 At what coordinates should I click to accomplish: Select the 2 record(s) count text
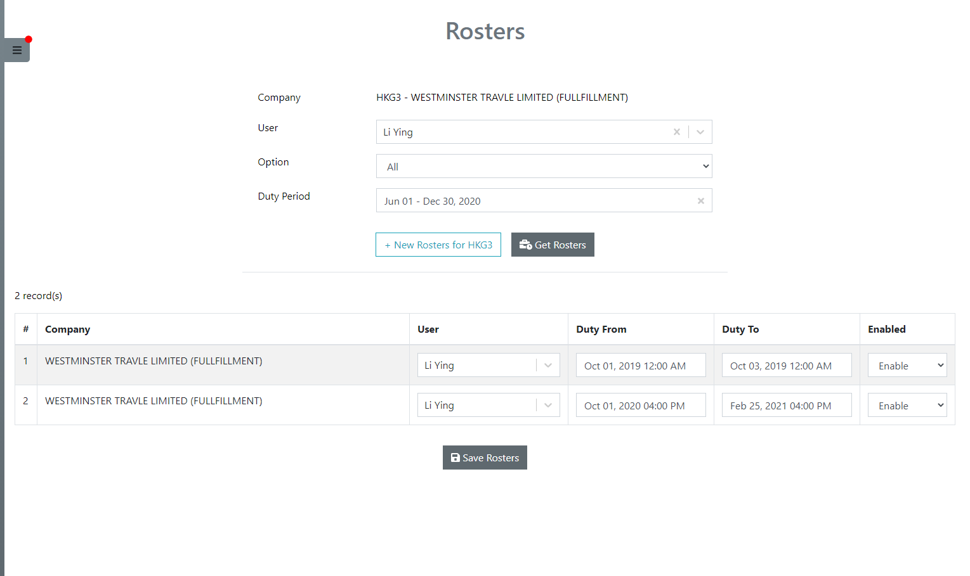pos(39,296)
